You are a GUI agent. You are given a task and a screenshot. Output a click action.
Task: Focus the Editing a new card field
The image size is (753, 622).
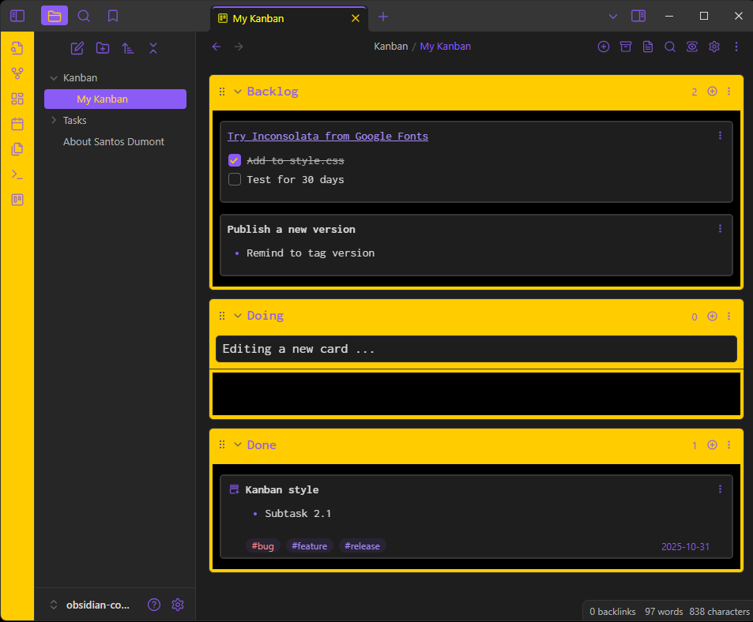click(476, 349)
